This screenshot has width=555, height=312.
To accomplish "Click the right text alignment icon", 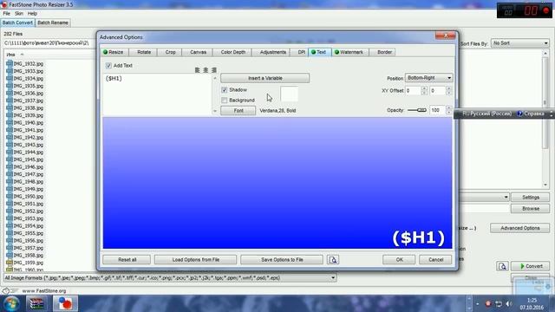I will pyautogui.click(x=214, y=70).
